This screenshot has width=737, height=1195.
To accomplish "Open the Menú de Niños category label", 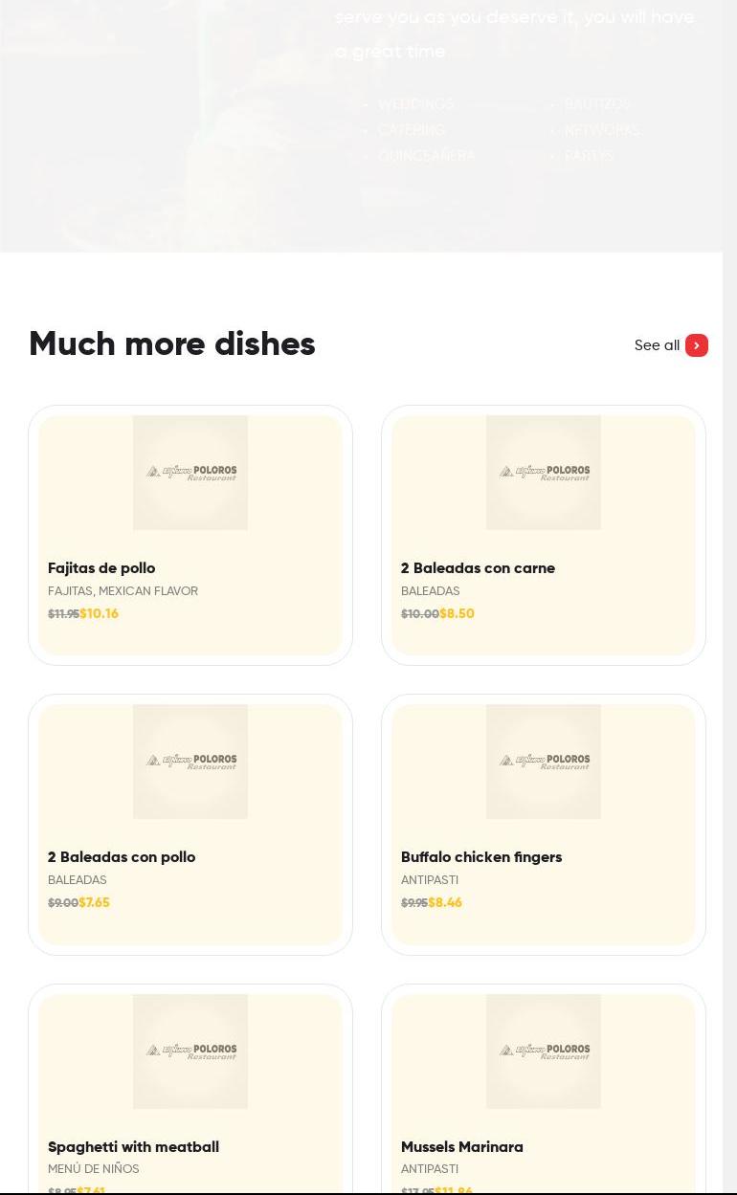I will click(x=94, y=1169).
